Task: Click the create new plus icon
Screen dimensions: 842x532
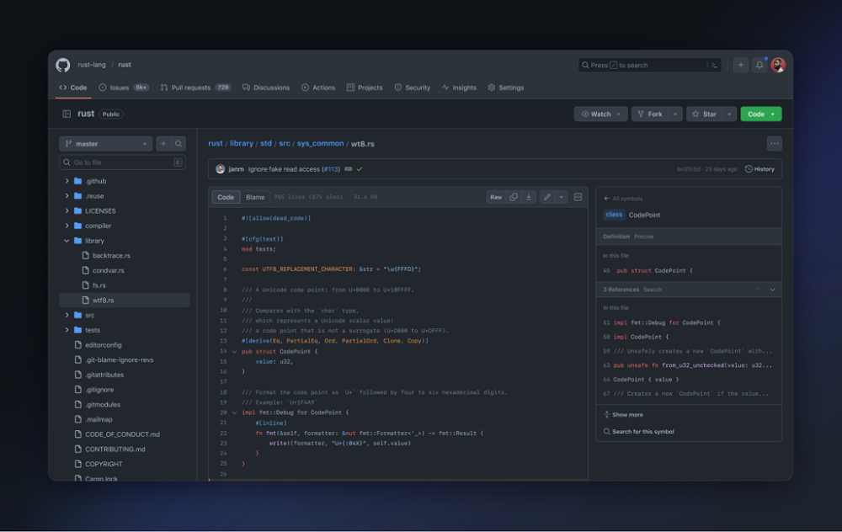Action: pos(739,64)
